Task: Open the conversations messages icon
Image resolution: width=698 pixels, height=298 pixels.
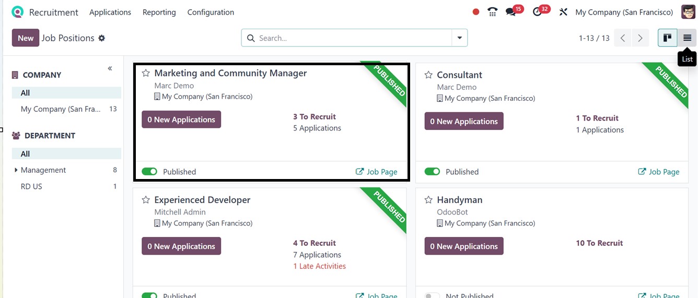Action: point(510,12)
